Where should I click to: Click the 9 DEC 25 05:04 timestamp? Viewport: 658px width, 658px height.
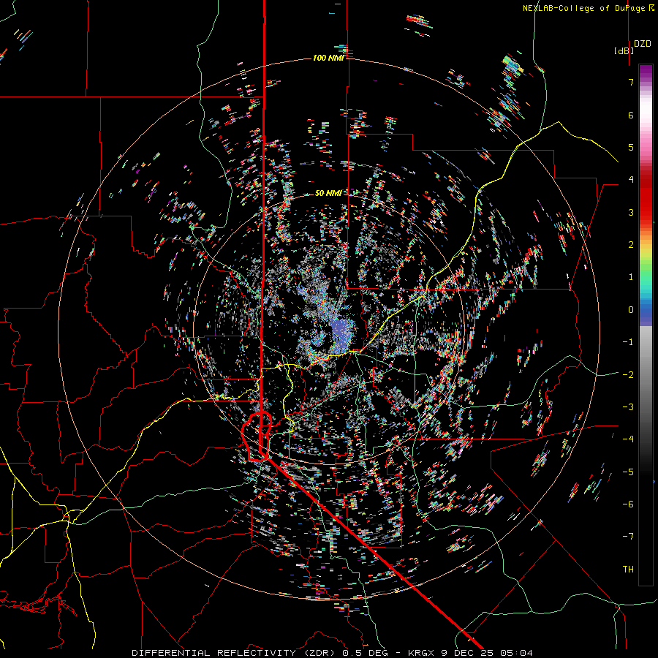coord(487,653)
